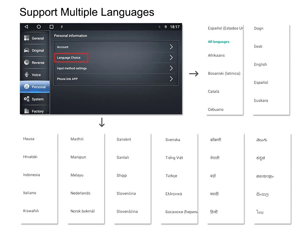
Task: Expand Input method settings chevron
Action: point(171,68)
